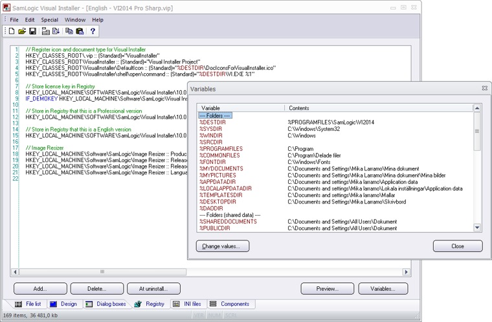Close the Variables dialog with its X
Image resolution: width=492 pixels, height=322 pixels.
pos(484,88)
